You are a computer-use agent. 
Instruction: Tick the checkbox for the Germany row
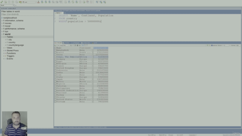coord(55,59)
